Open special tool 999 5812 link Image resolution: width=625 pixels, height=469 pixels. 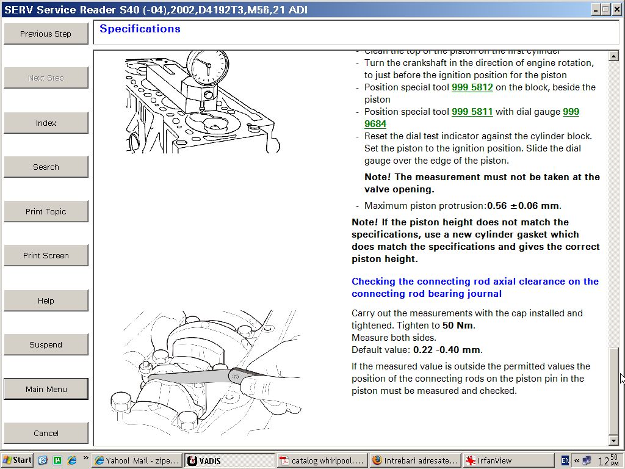[x=472, y=87]
